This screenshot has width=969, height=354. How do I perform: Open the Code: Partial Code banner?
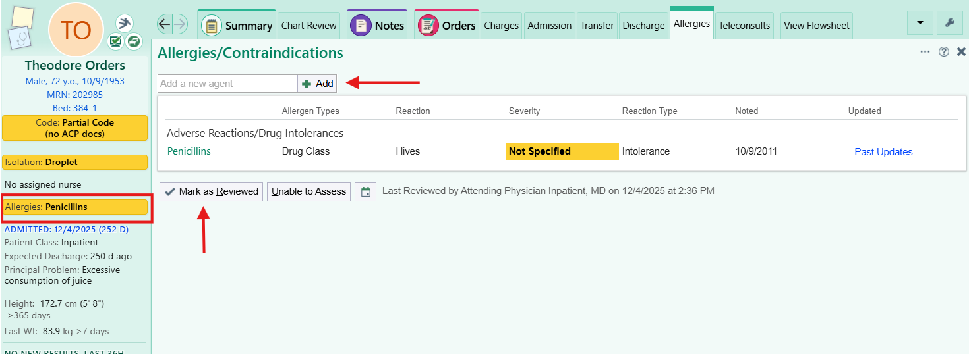coord(75,128)
